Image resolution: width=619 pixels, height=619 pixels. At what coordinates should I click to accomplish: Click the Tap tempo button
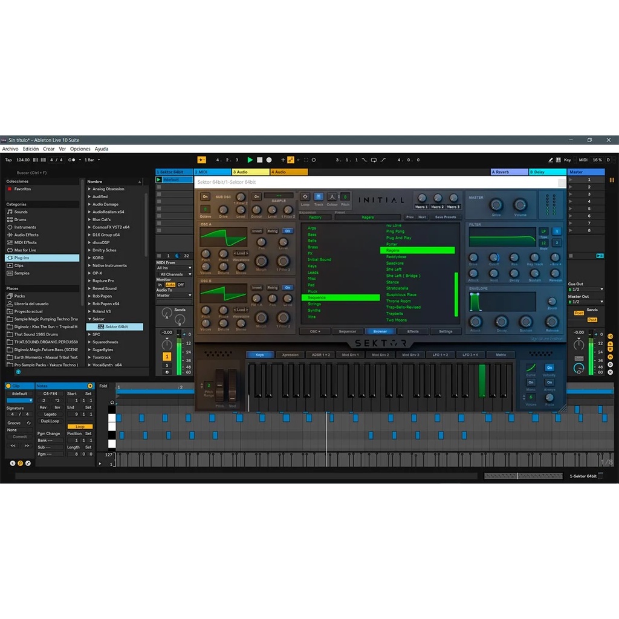click(x=8, y=160)
